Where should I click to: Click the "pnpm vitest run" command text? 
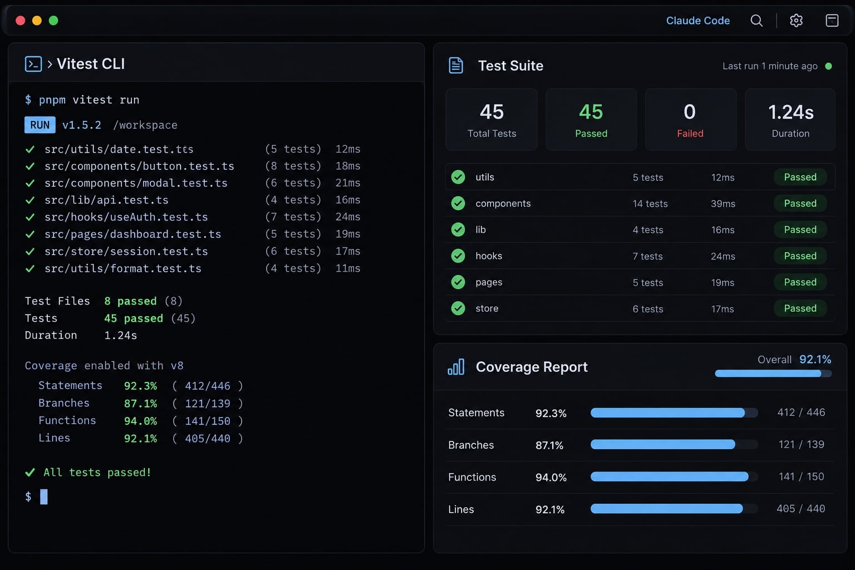click(89, 100)
